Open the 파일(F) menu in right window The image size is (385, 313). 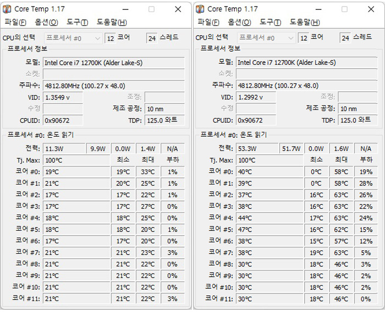coord(208,22)
